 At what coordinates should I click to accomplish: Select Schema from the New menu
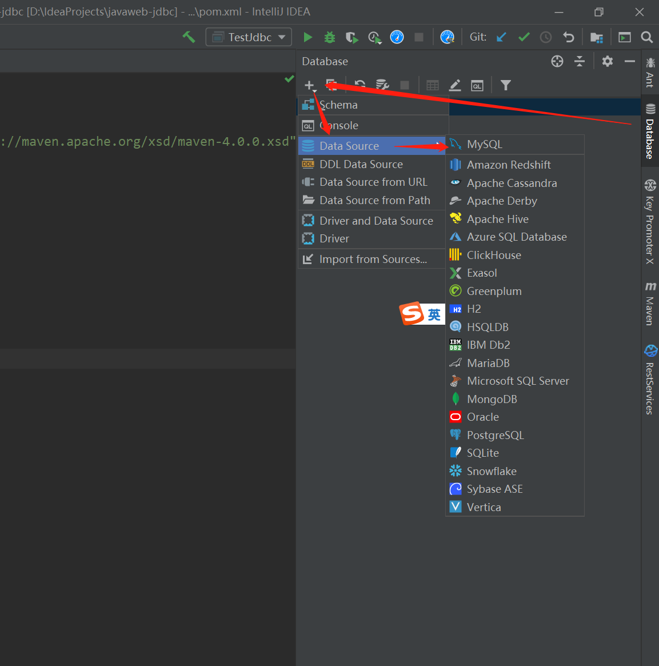[373, 105]
